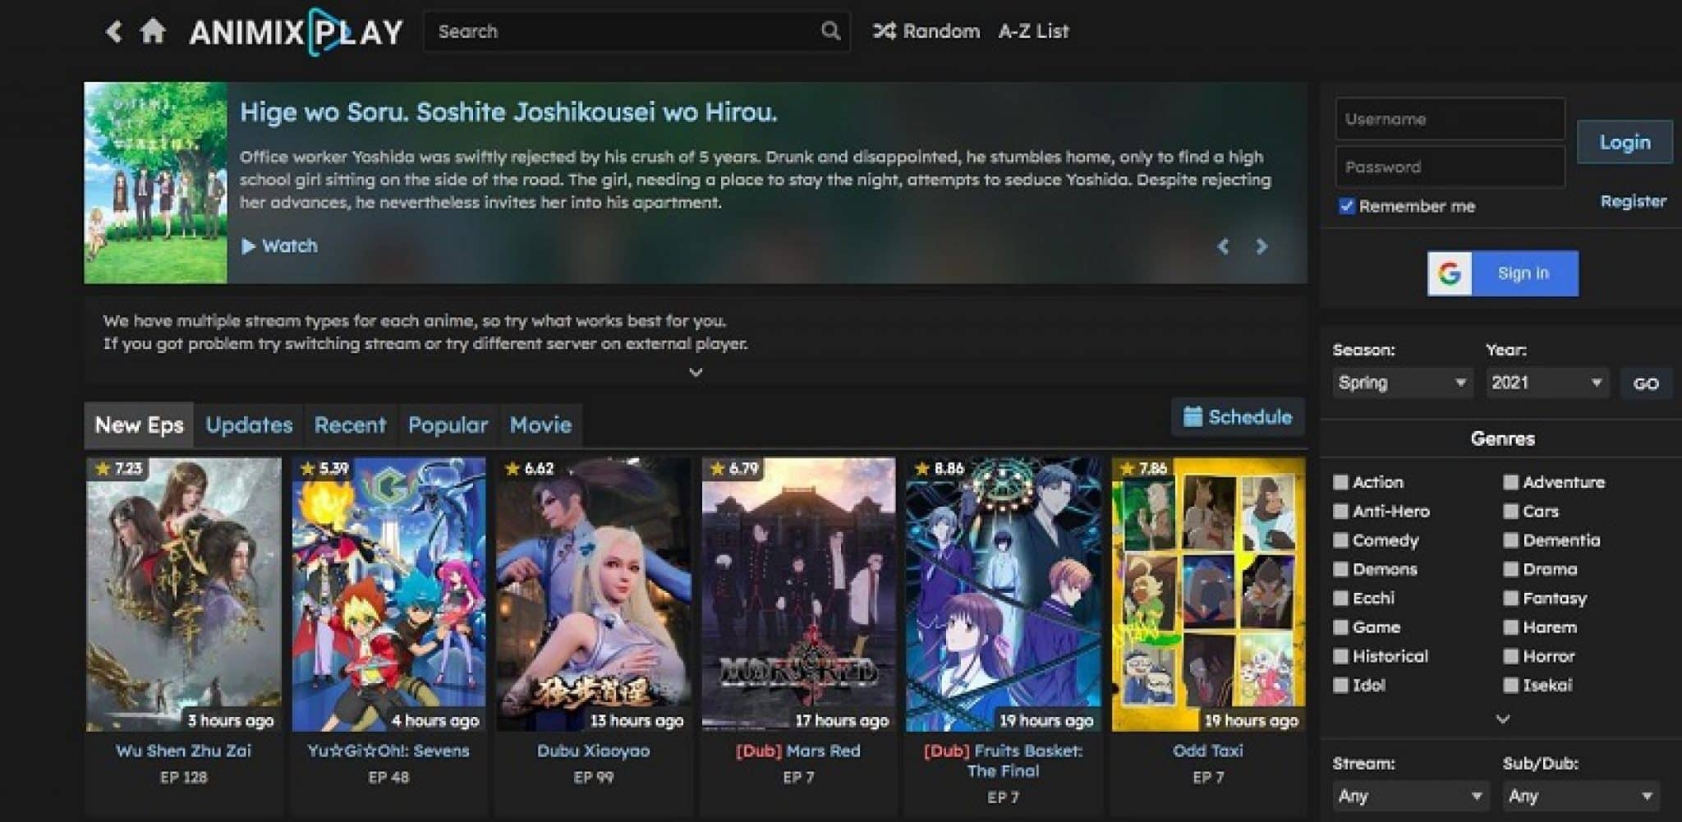Check the Fantasy genre box
The height and width of the screenshot is (822, 1682).
coord(1510,598)
